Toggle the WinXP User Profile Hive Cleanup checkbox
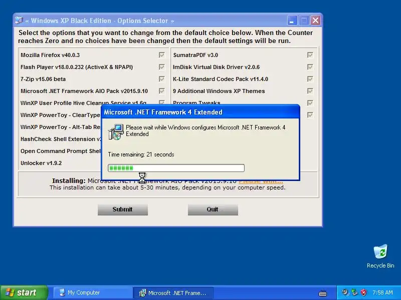 point(161,102)
